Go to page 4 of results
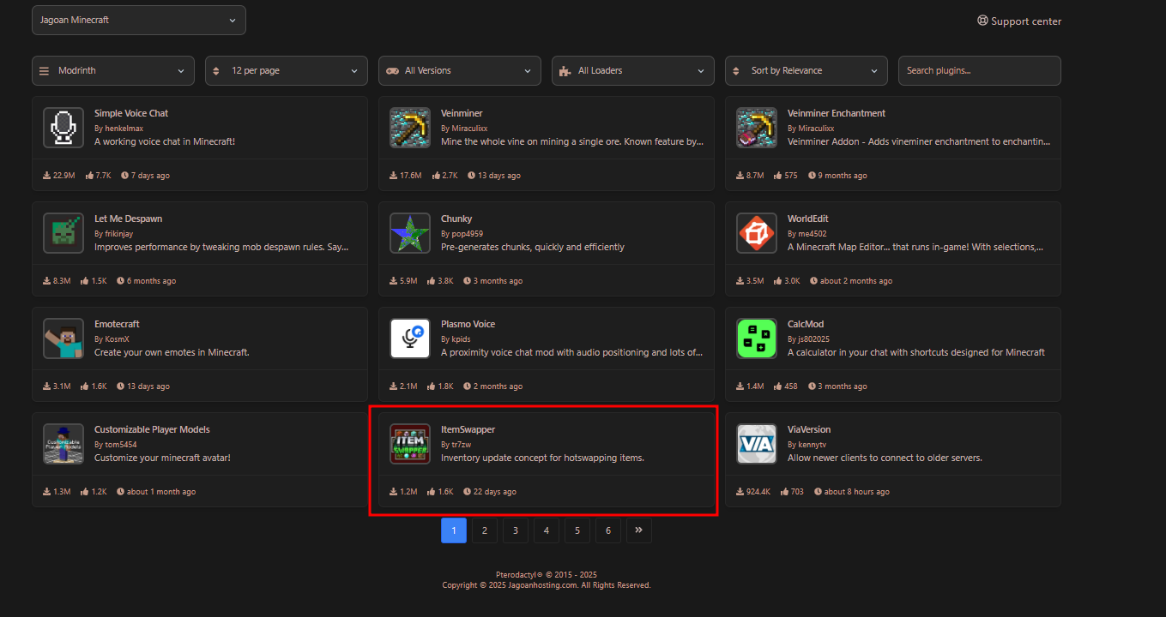 point(547,530)
